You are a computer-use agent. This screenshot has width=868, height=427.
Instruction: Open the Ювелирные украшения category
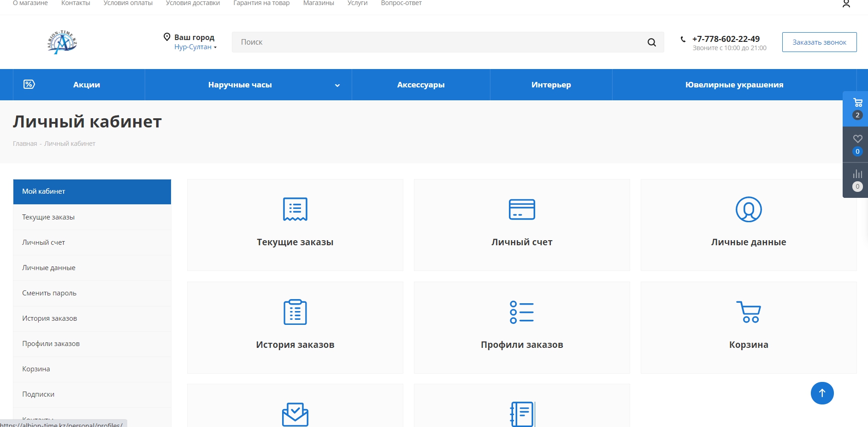pyautogui.click(x=734, y=85)
